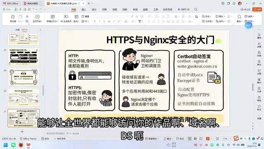Click the Cut scissors icon
This screenshot has width=264, height=149.
pos(27,17)
